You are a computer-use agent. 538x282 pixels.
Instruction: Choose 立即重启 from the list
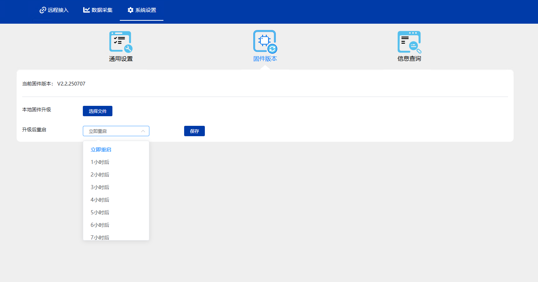point(116,150)
